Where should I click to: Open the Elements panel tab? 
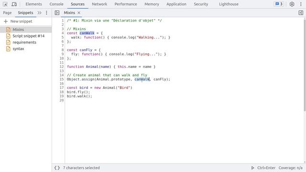(33, 4)
